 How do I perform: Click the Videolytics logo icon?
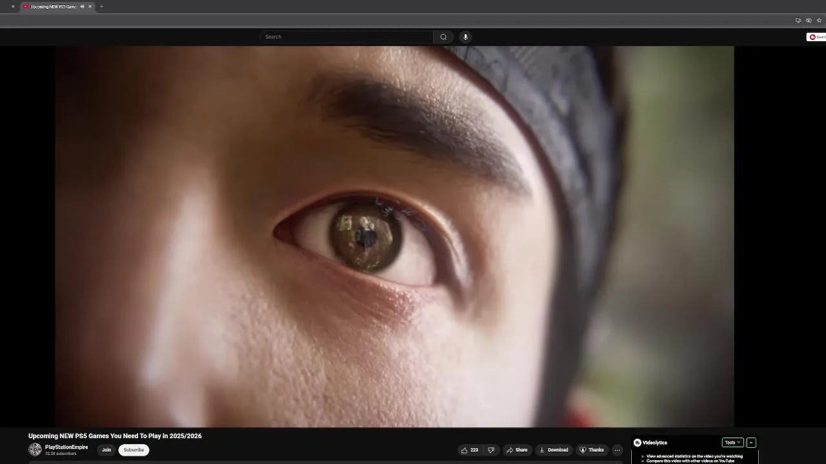coord(638,443)
